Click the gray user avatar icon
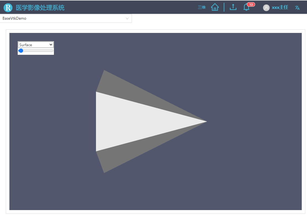The width and height of the screenshot is (307, 217). point(266,8)
